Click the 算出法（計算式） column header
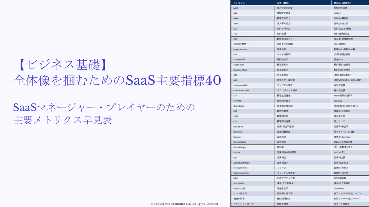 point(342,3)
